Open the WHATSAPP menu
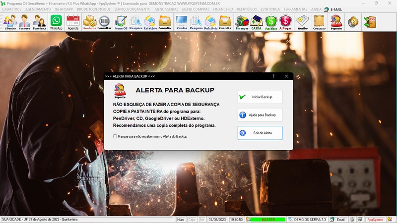Screen dimensions: 397x223 [x=64, y=9]
